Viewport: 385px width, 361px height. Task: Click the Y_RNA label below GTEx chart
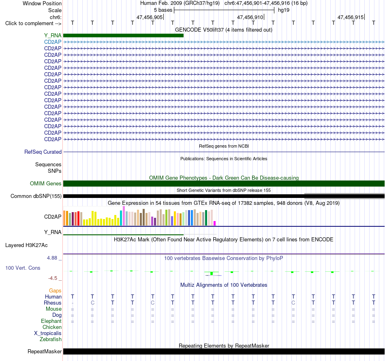point(53,232)
